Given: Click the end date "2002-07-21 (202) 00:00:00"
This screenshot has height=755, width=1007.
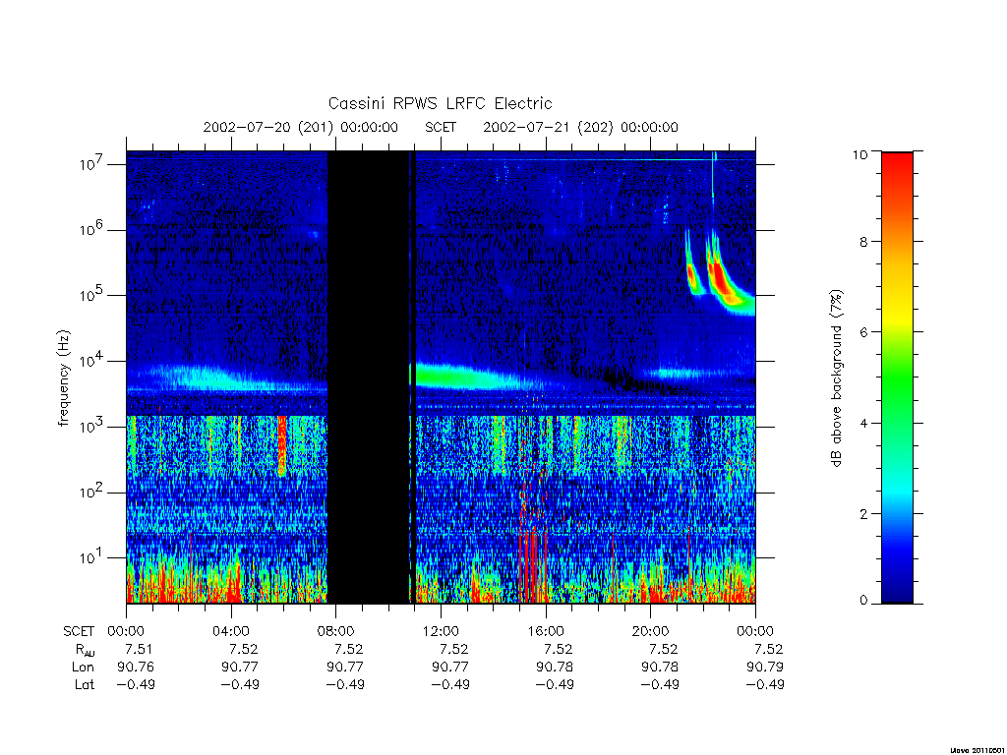Looking at the screenshot, I should [x=580, y=127].
